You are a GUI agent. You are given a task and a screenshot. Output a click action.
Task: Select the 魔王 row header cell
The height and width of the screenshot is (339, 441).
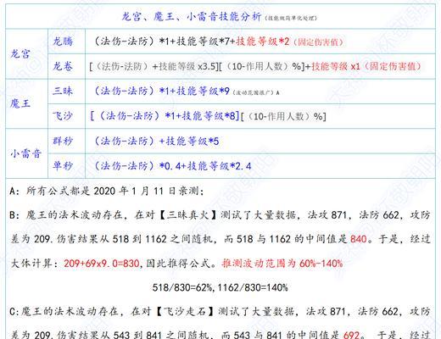point(27,103)
